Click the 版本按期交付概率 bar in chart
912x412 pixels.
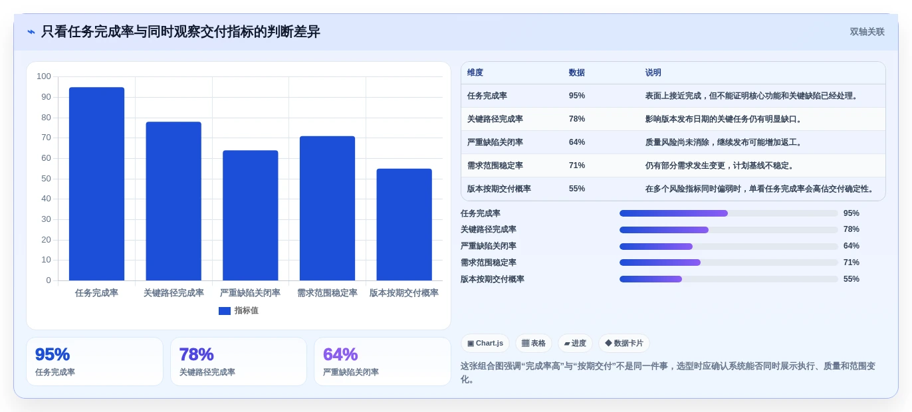tap(404, 225)
